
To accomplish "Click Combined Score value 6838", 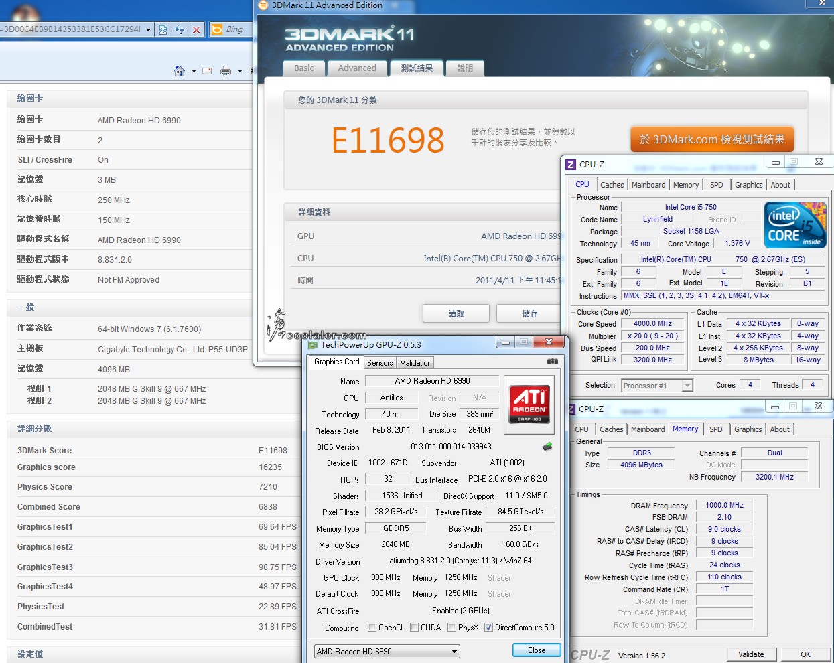I will [x=268, y=507].
